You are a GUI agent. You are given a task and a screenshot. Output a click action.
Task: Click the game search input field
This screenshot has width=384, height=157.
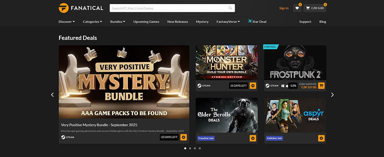pos(169,8)
